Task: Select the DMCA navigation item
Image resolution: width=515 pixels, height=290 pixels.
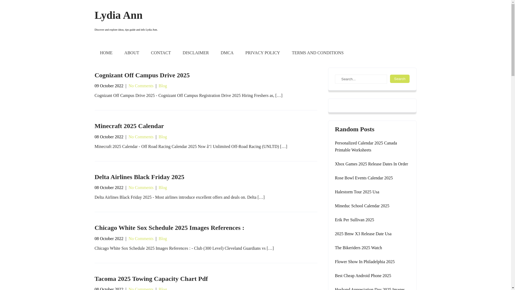Action: point(227,53)
